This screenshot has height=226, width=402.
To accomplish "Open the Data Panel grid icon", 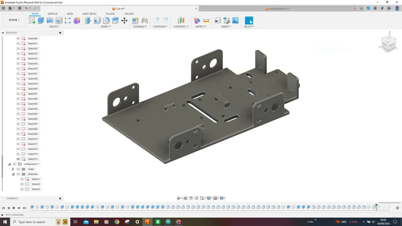I will click(x=3, y=8).
